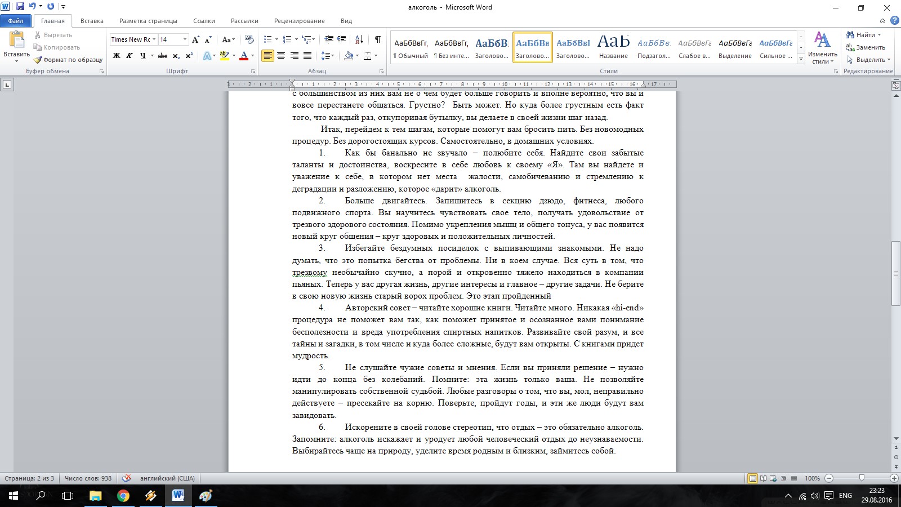Open the font size dropdown showing 14
Screen dimensions: 901x507
point(185,39)
